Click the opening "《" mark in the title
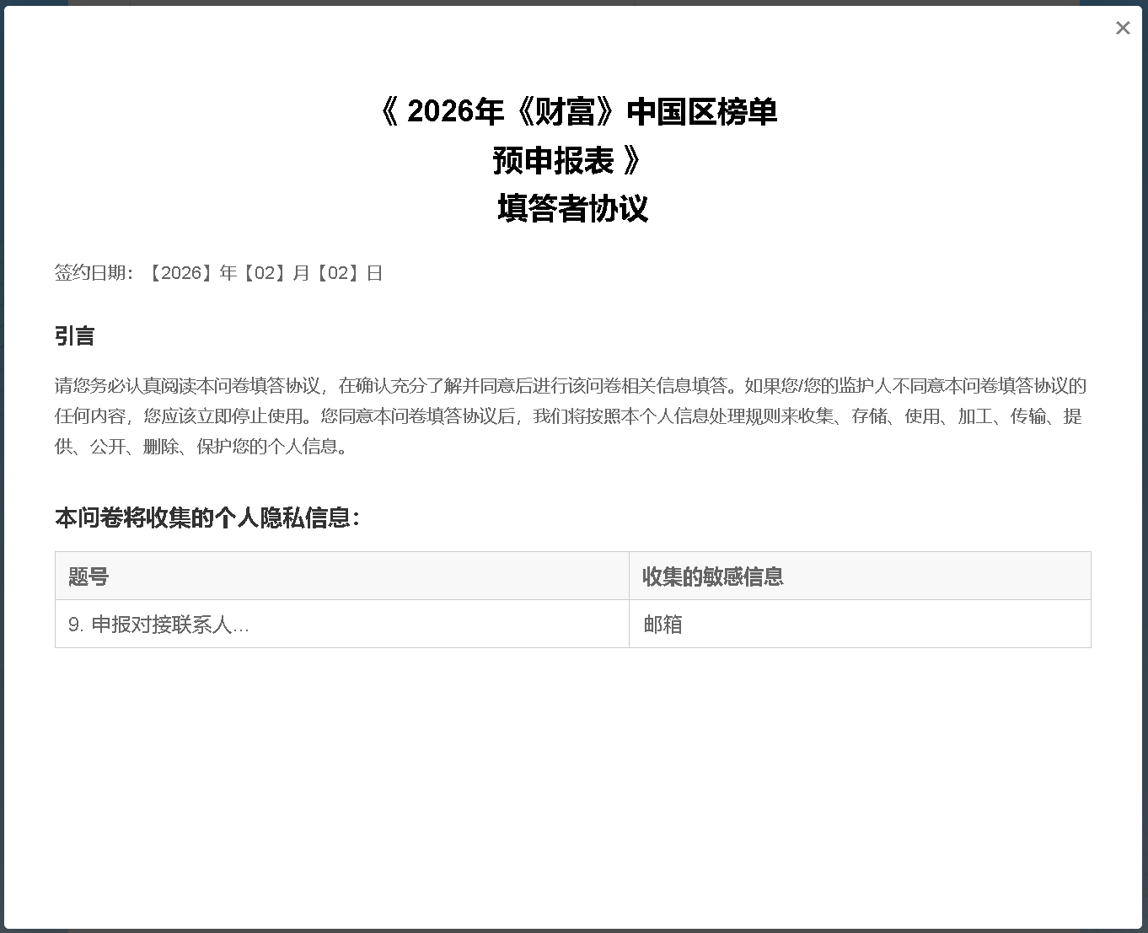Screen dimensions: 1148x933 pyautogui.click(x=389, y=111)
